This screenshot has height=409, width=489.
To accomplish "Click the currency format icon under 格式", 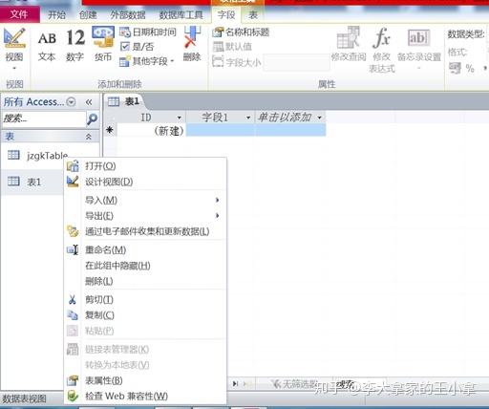I will click(455, 68).
